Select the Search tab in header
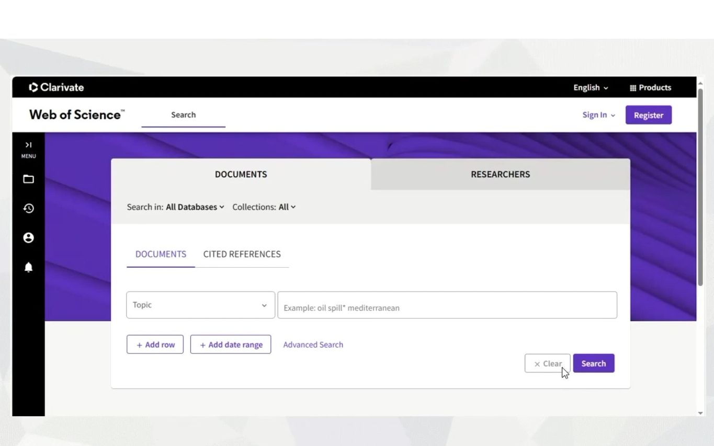Viewport: 714px width, 446px height. [183, 115]
